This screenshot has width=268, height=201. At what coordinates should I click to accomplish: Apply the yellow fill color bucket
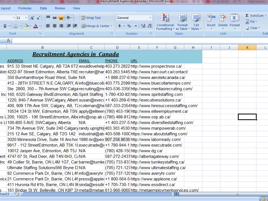pyautogui.click(x=26, y=26)
